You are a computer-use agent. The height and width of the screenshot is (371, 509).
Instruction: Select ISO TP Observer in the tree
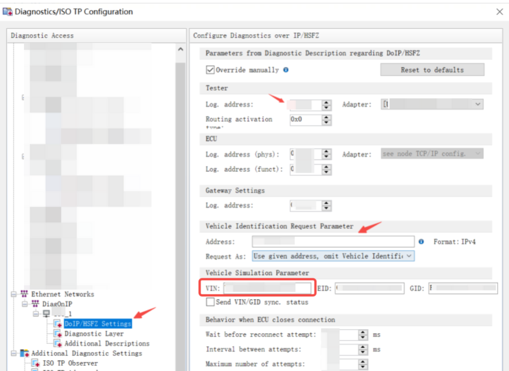[x=70, y=363]
